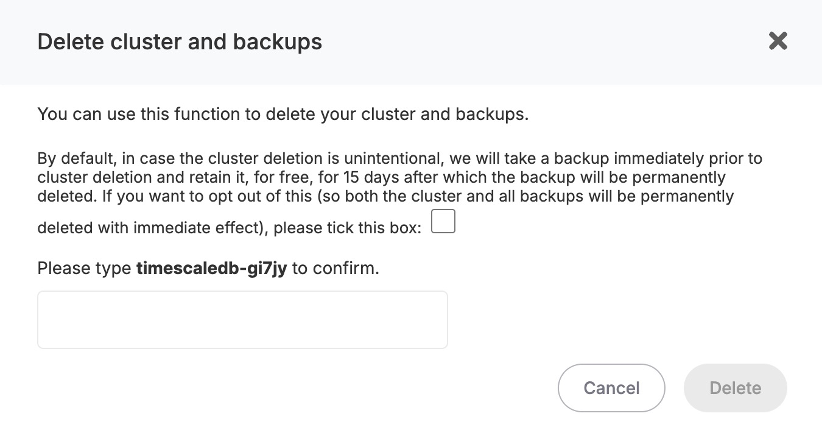Click the bold timescaledb-gi7jy cluster name
Screen dimensions: 822x430
(211, 269)
